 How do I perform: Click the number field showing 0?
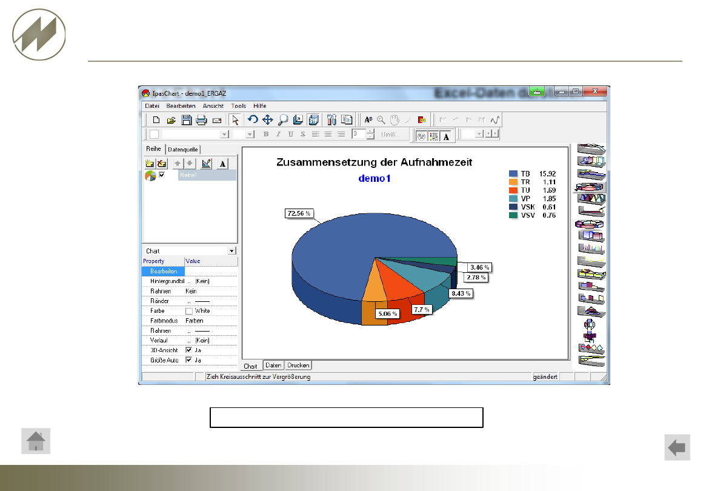click(x=359, y=135)
